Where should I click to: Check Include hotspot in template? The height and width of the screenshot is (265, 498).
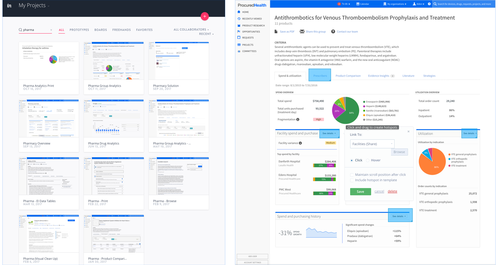coord(352,180)
